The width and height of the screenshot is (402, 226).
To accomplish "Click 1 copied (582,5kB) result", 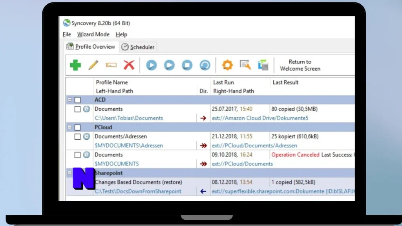I will 293,182.
